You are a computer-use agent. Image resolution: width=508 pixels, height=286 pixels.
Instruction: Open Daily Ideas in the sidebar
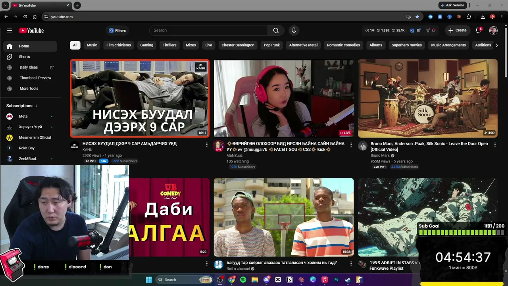click(x=30, y=68)
